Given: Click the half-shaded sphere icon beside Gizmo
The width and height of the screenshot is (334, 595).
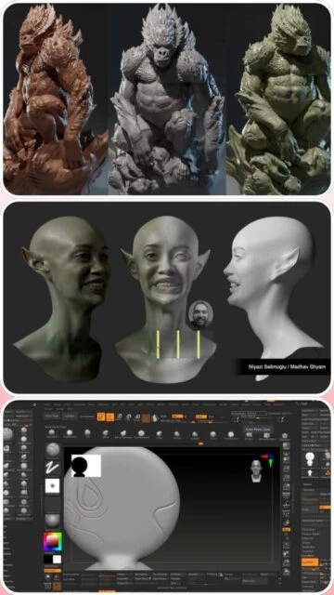Looking at the screenshot, I should click(x=155, y=418).
